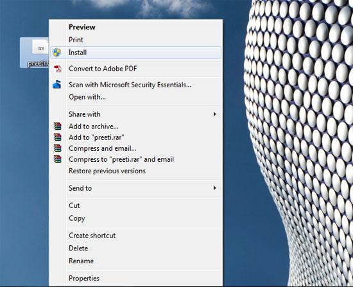
Task: Choose Delete from the context menu
Action: 135,248
